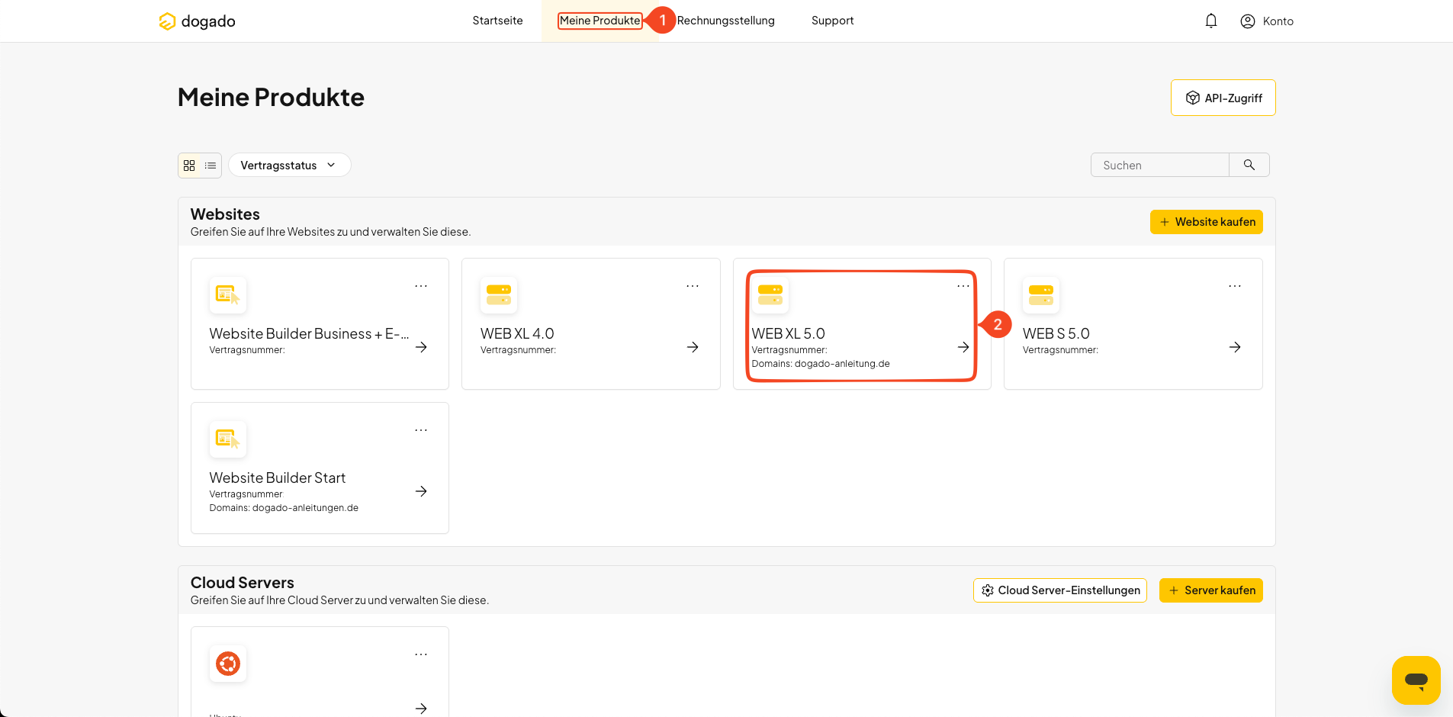The height and width of the screenshot is (717, 1453).
Task: Switch to list view
Action: click(x=211, y=166)
